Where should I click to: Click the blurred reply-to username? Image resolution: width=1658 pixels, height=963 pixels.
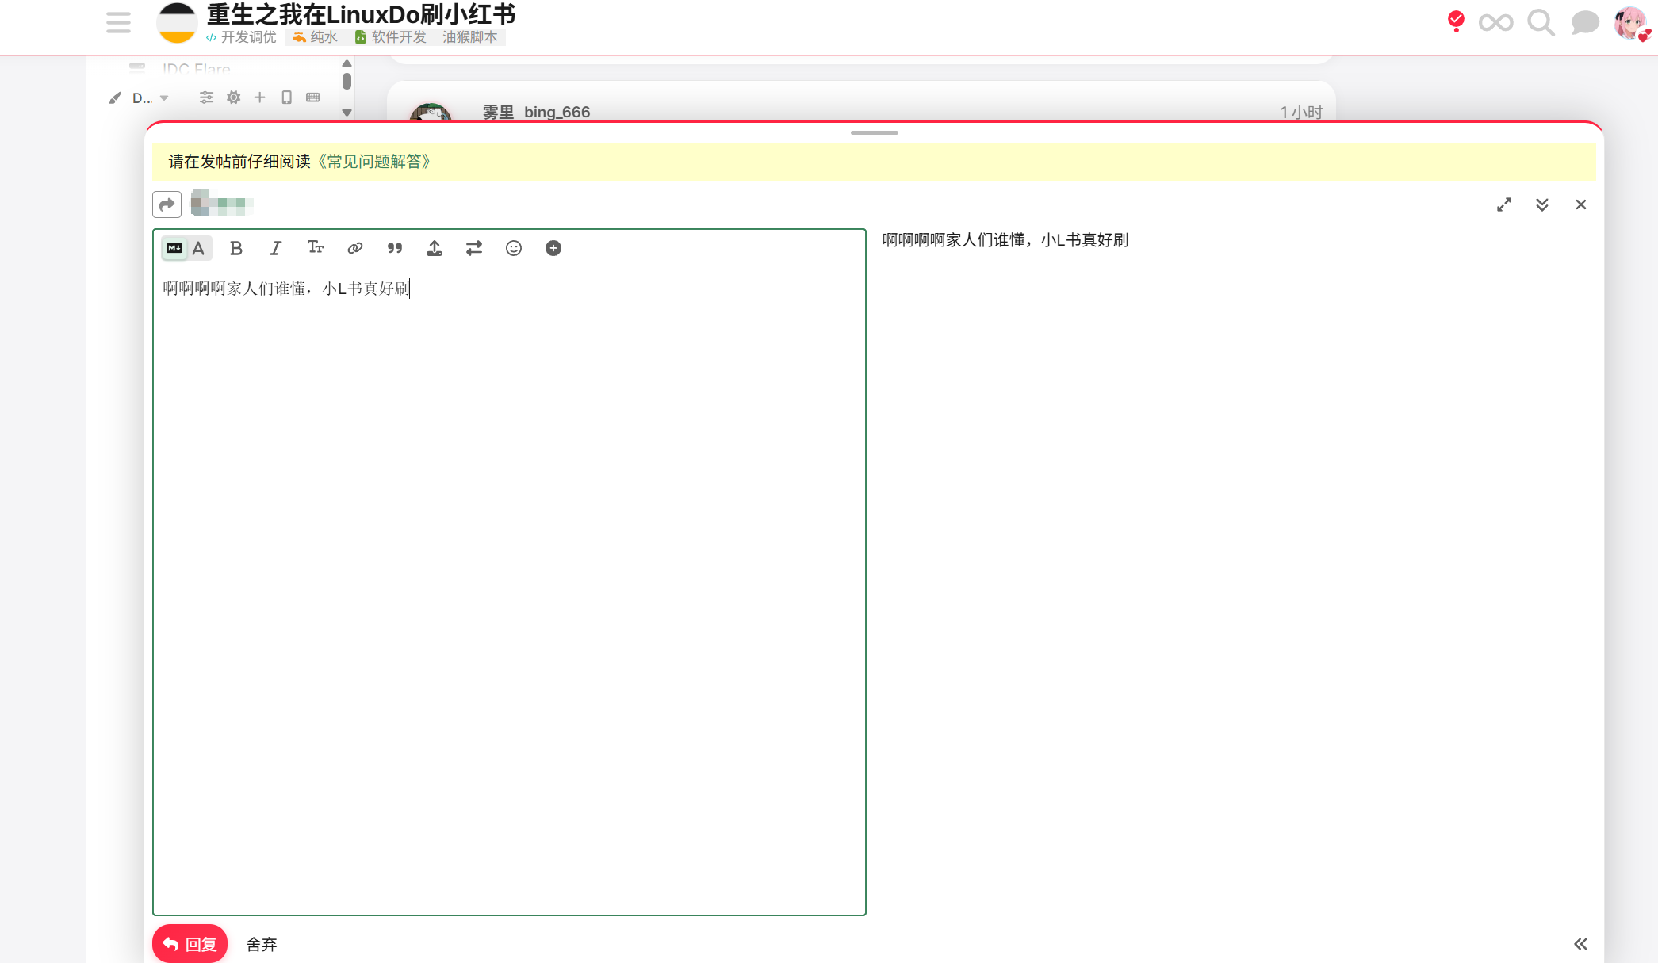[222, 204]
